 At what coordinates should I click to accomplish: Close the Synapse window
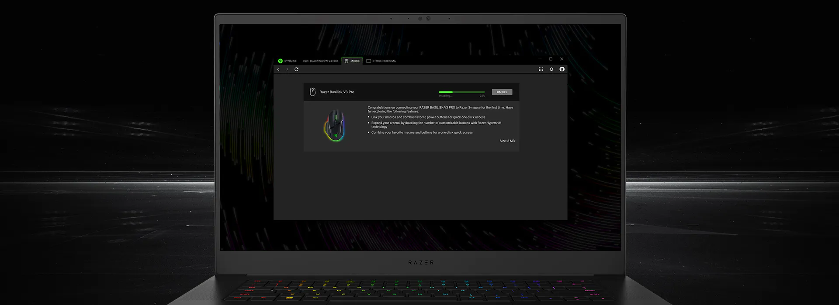pyautogui.click(x=562, y=59)
